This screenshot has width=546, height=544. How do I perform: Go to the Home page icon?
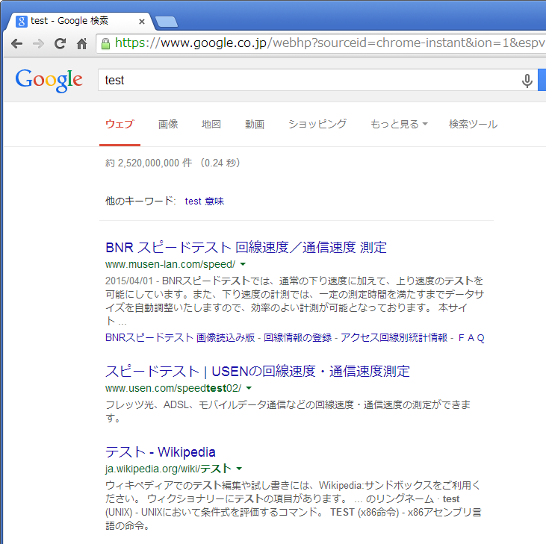[x=82, y=44]
